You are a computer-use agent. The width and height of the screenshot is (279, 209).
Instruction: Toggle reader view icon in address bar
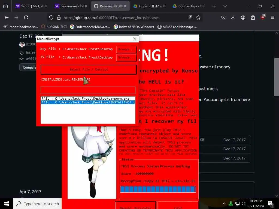click(190, 17)
